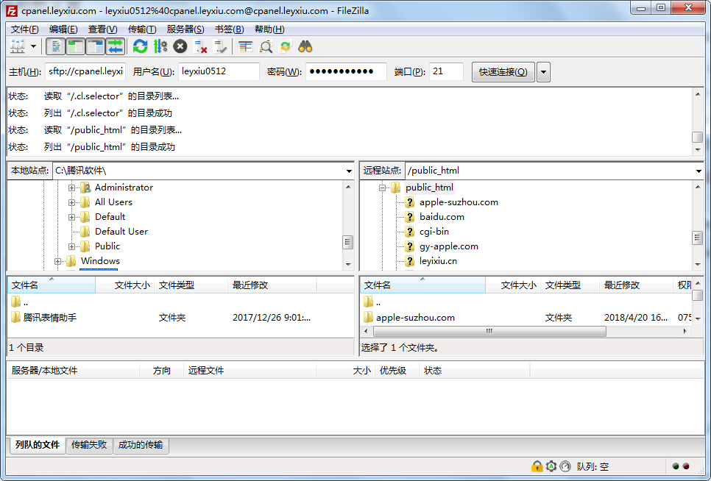Expand the Public folder node
The image size is (711, 481).
click(71, 246)
